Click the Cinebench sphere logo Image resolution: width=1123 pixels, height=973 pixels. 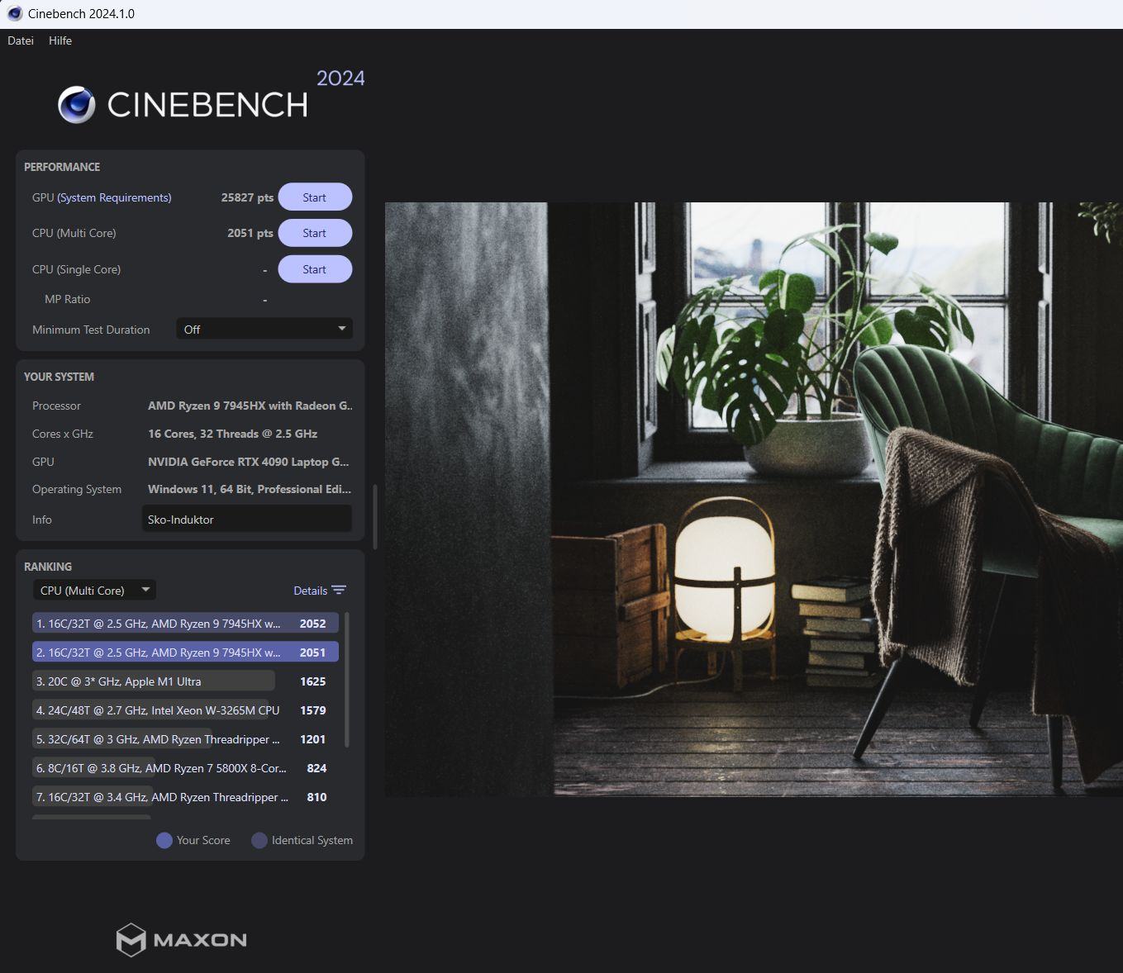pyautogui.click(x=77, y=105)
